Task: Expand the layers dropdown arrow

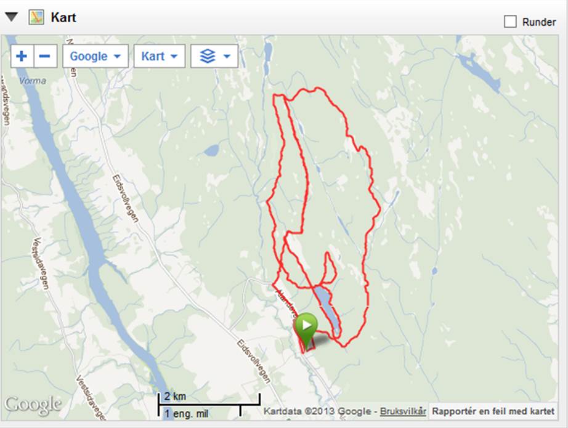Action: click(x=227, y=57)
